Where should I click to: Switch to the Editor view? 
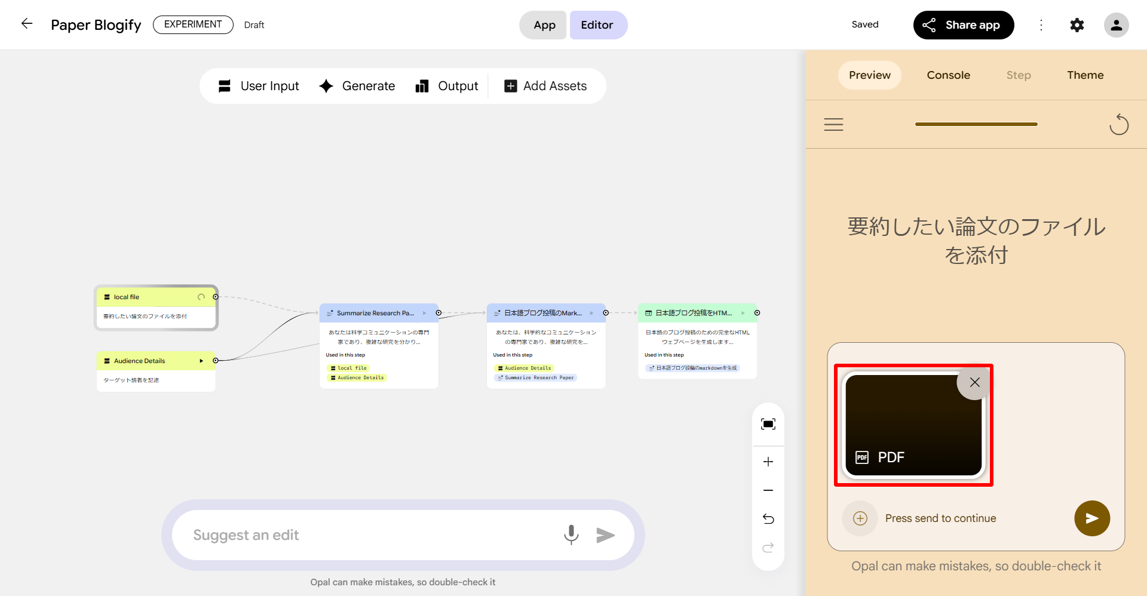tap(597, 25)
